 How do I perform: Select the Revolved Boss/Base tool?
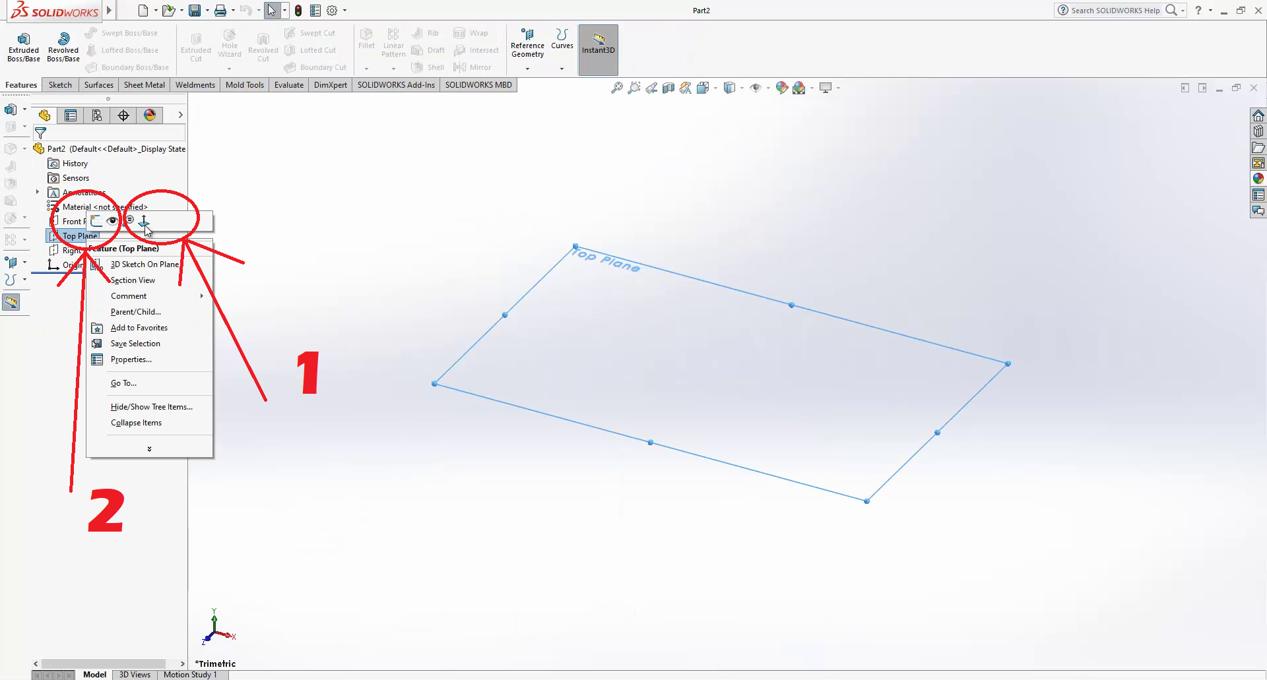click(x=63, y=47)
